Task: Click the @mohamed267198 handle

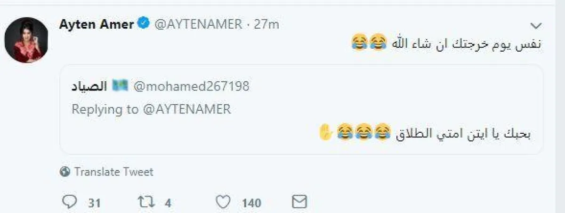Action: (191, 86)
